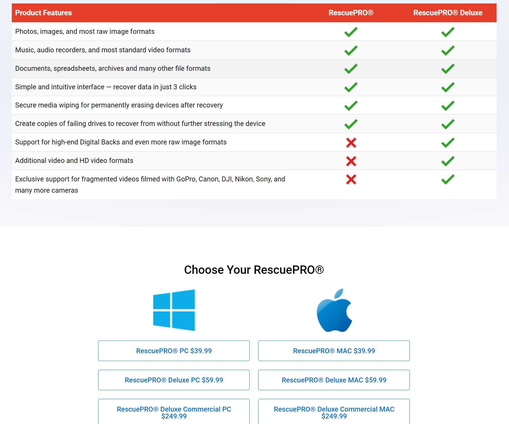Click red X for fragmented videos row
Viewport: 509px width, 424px height.
351,179
